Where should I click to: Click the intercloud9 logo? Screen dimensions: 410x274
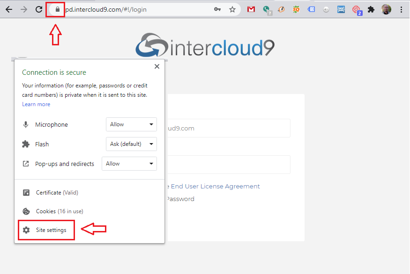pos(205,46)
